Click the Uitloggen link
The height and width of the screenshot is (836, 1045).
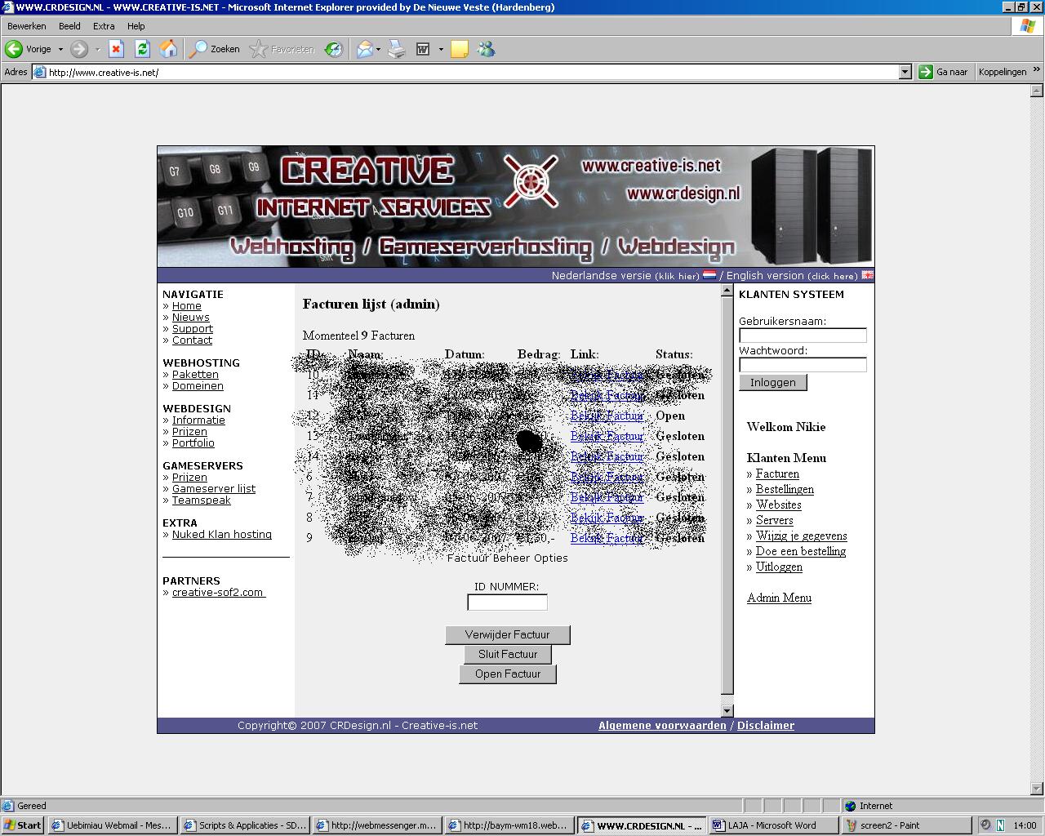tap(779, 567)
